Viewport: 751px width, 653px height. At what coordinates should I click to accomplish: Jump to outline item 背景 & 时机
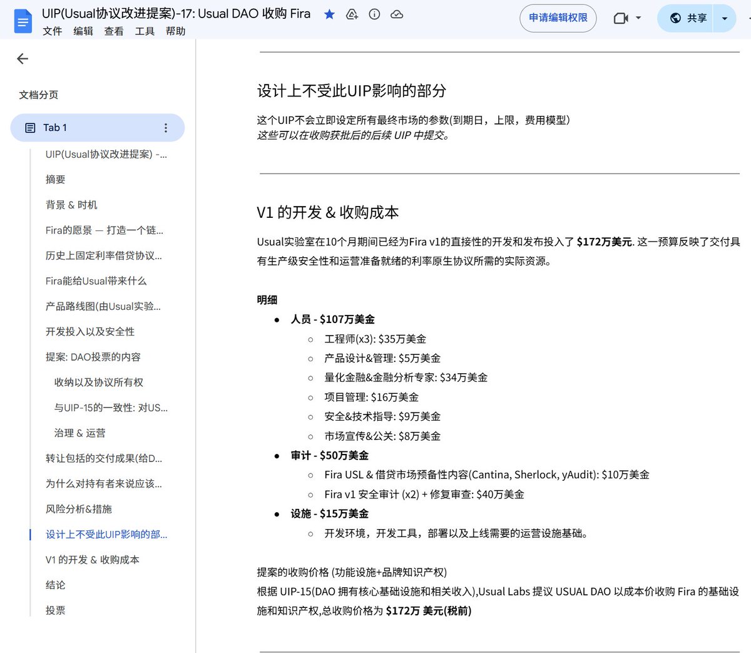pyautogui.click(x=71, y=205)
